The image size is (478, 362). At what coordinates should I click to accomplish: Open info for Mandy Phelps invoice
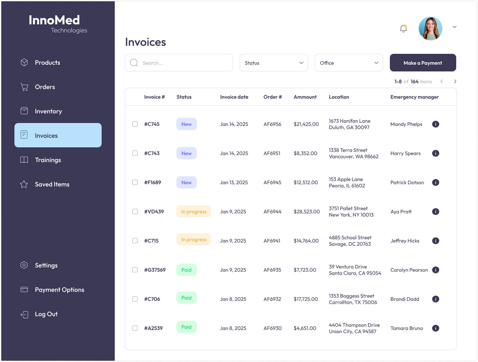coord(435,124)
